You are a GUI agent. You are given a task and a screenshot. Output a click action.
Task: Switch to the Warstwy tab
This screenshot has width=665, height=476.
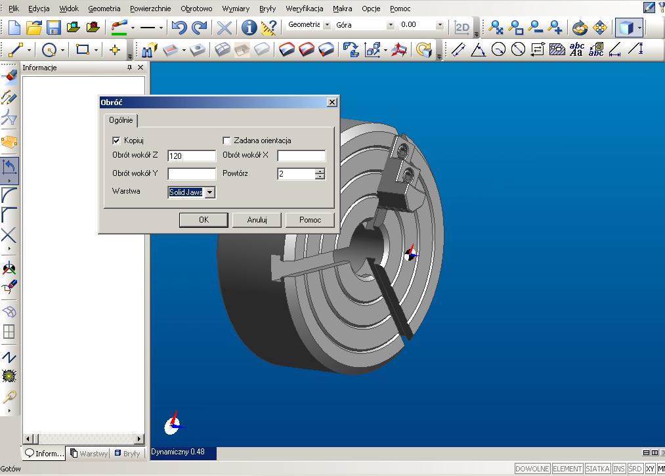(89, 454)
